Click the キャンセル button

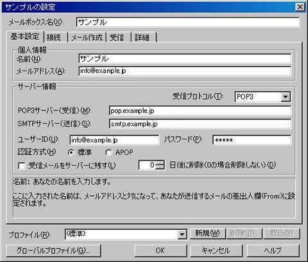tap(216, 250)
